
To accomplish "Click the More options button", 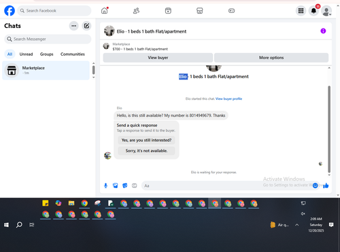I will click(x=271, y=58).
